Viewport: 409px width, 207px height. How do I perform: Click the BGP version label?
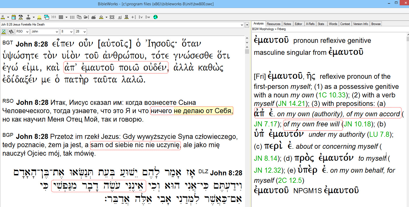point(8,135)
